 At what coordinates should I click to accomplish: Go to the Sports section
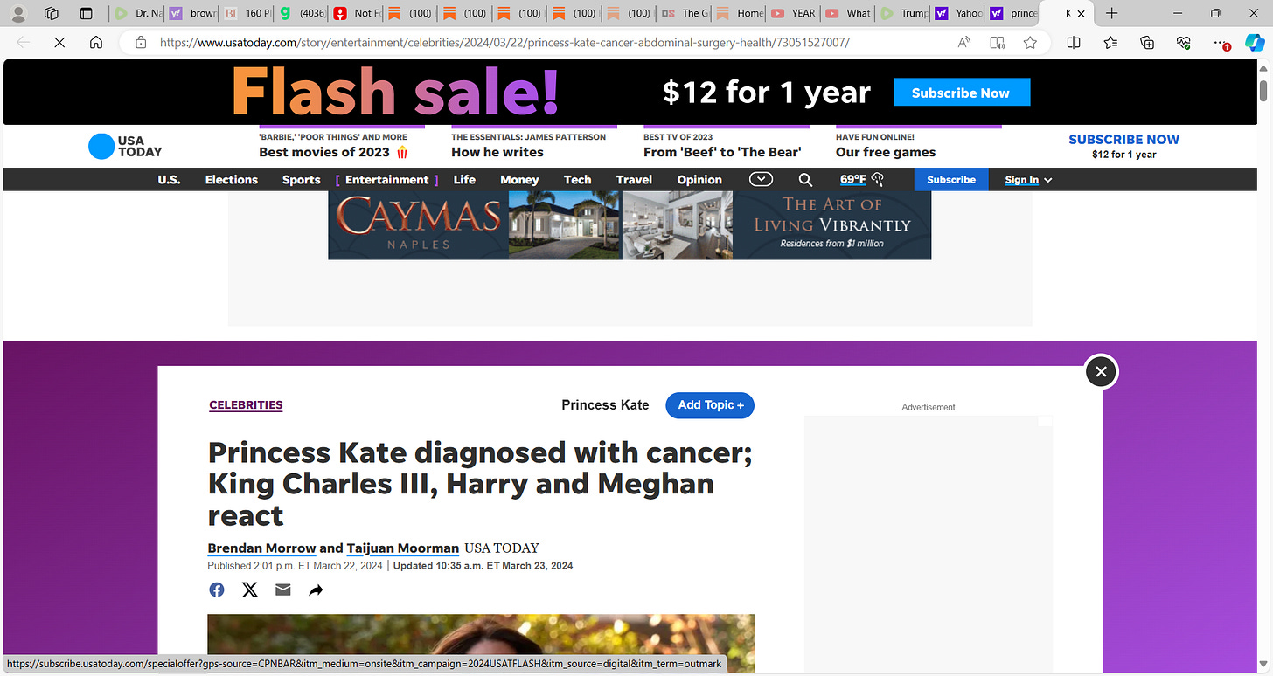[301, 180]
